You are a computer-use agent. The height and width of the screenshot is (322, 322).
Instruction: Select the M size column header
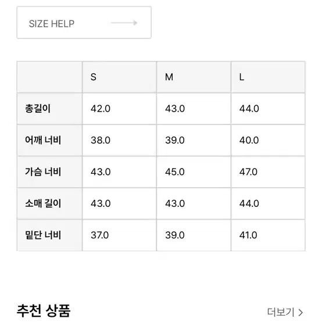point(194,77)
